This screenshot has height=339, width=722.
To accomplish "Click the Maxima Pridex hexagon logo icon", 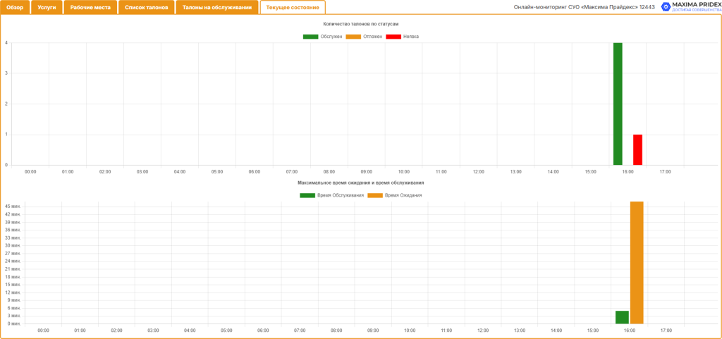I will pos(666,6).
